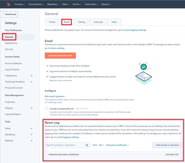
Task: Click Add emails or domains button
Action: click(167, 145)
